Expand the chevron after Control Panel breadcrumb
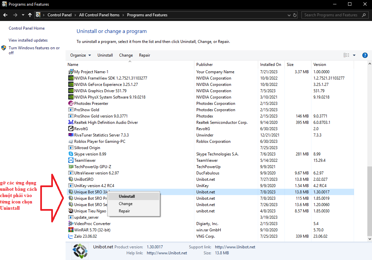The image size is (372, 260). [x=75, y=15]
